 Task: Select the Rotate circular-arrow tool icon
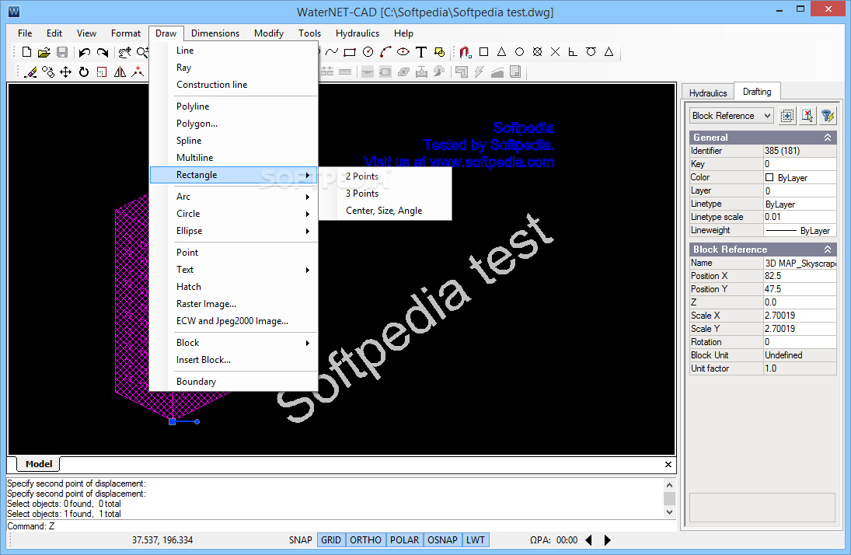click(x=84, y=72)
